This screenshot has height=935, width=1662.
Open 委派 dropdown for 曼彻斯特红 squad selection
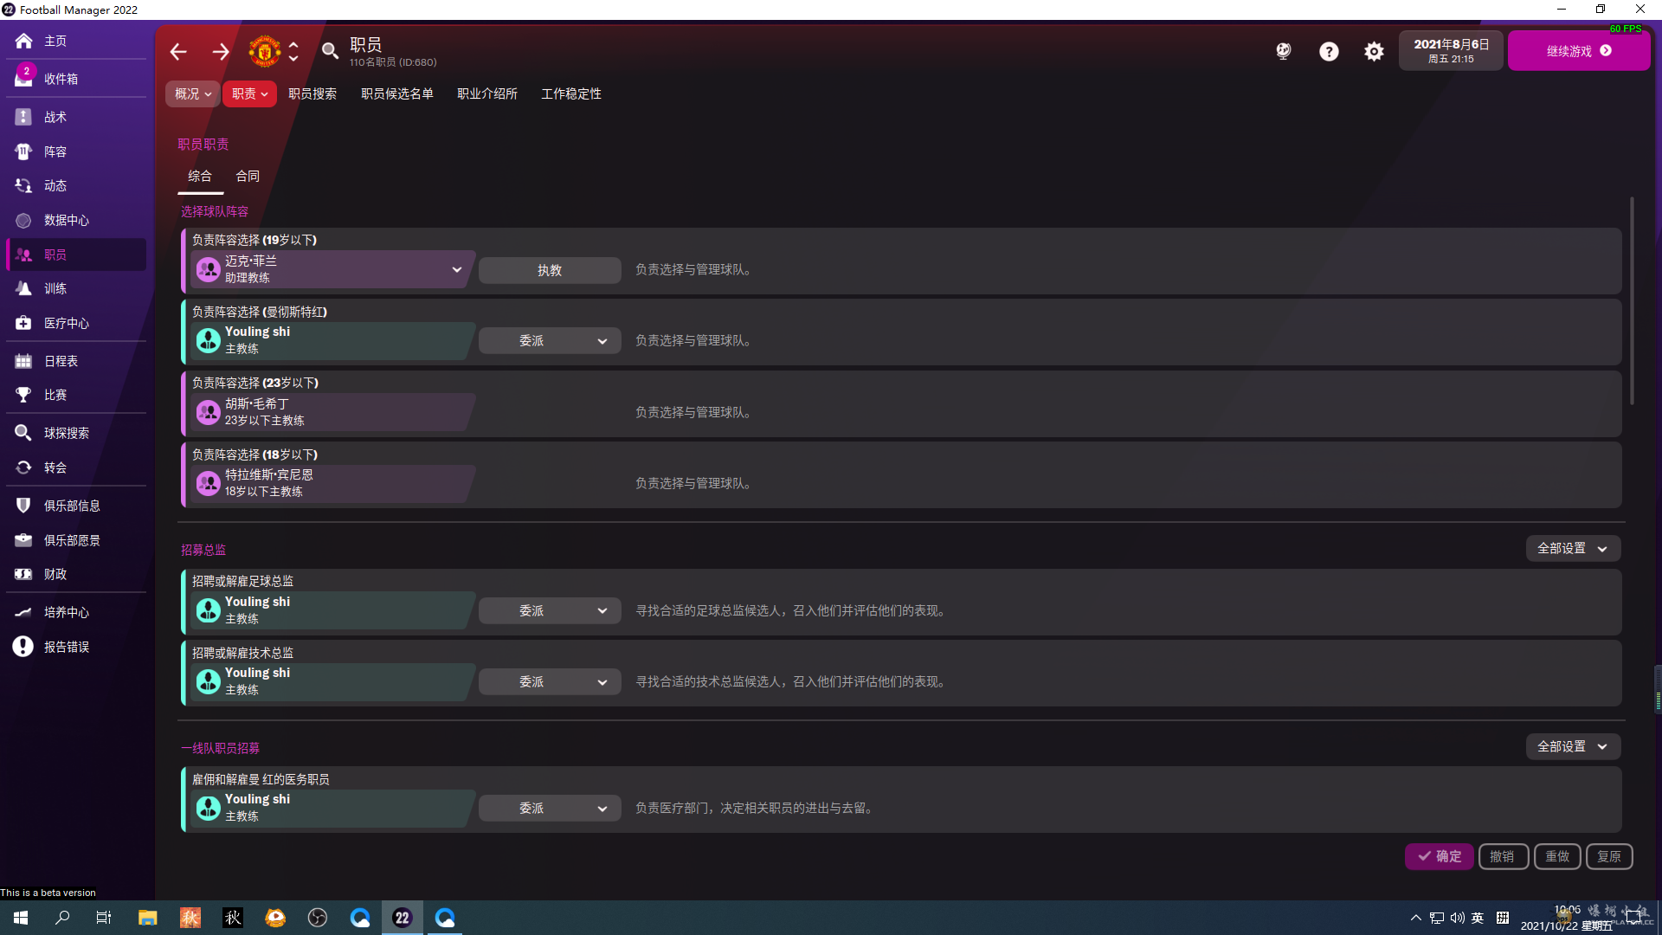pyautogui.click(x=550, y=341)
